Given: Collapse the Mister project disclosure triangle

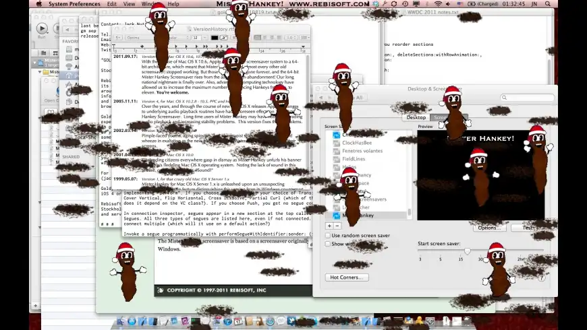Looking at the screenshot, I should click(x=35, y=62).
